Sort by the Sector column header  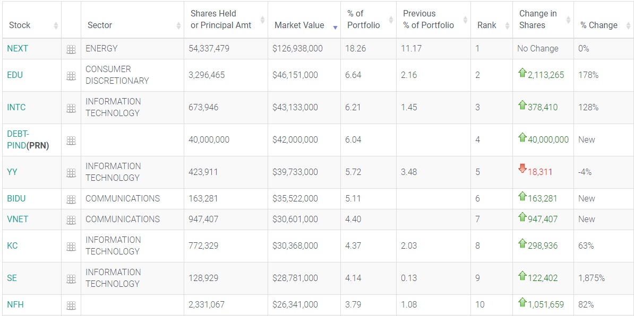click(100, 25)
